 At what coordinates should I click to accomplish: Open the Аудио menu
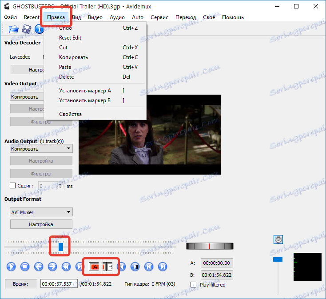pyautogui.click(x=117, y=17)
